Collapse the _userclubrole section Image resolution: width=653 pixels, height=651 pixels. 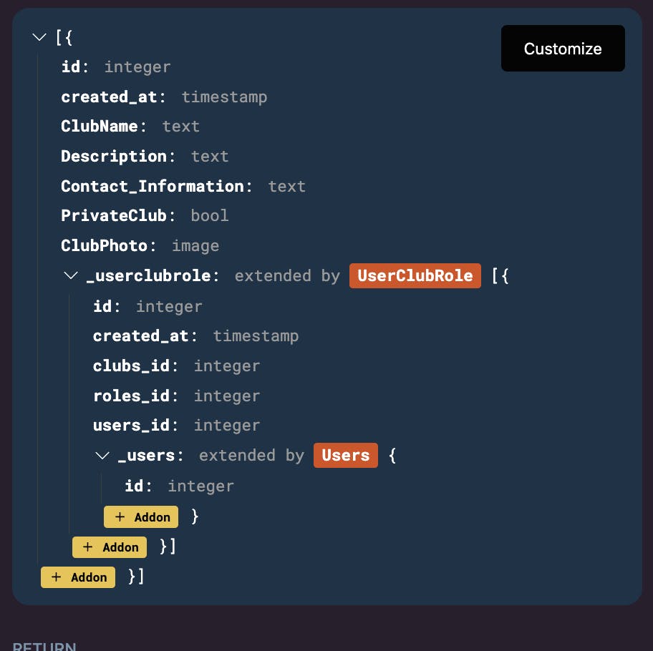pos(71,275)
